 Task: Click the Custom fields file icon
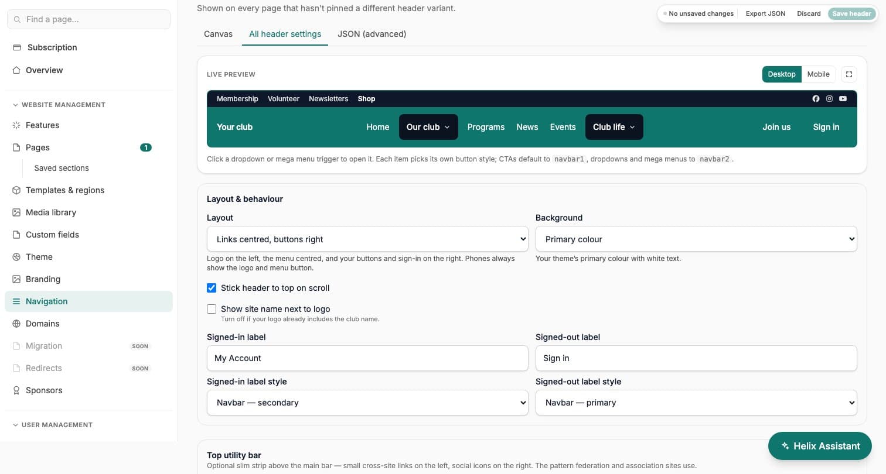(x=16, y=235)
